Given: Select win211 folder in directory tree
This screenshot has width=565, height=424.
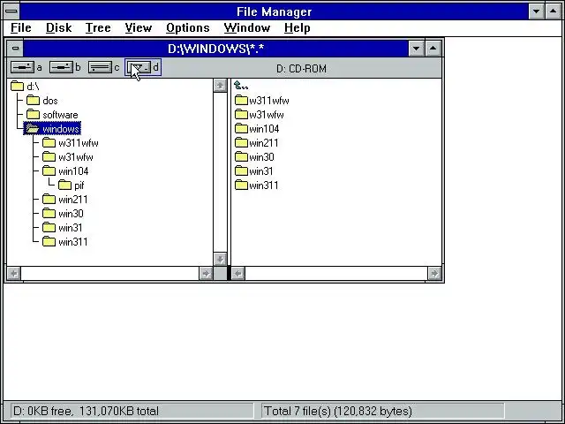Looking at the screenshot, I should tap(64, 200).
